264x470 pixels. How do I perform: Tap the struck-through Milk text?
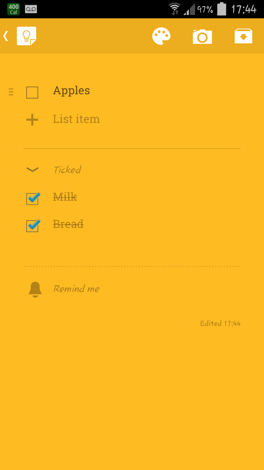pos(65,197)
